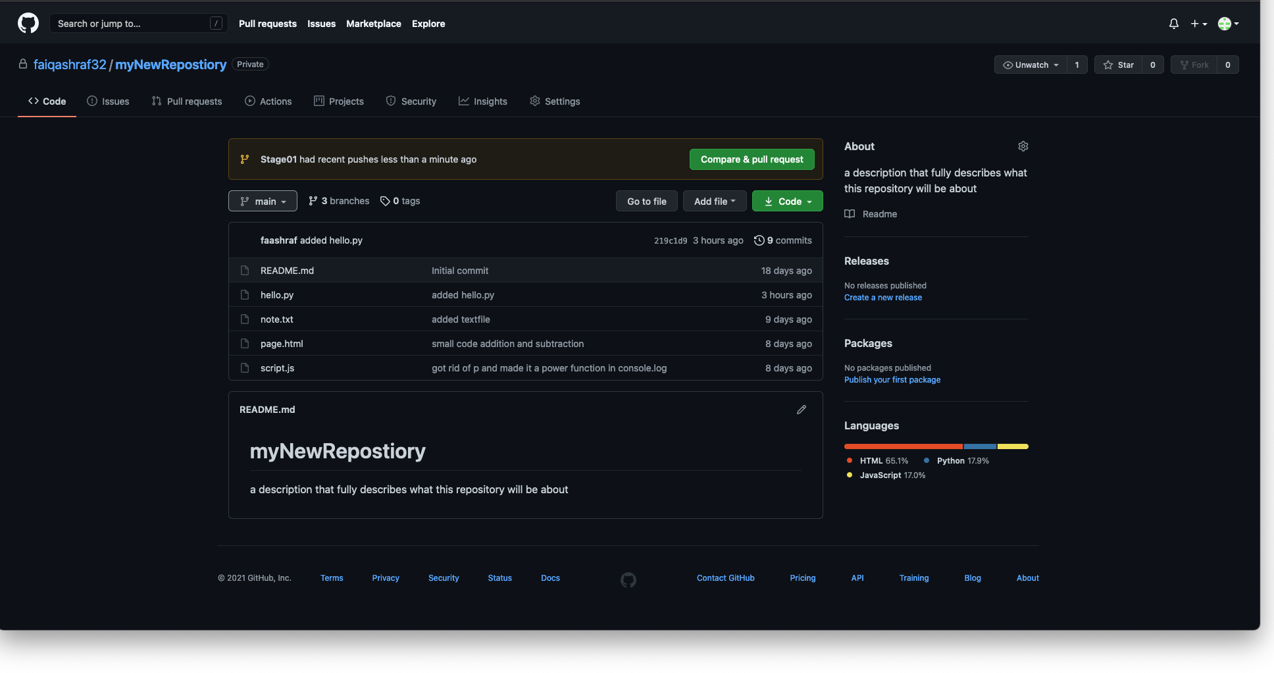The width and height of the screenshot is (1274, 673).
Task: Click the branch icon next to 3 branches
Action: [313, 201]
